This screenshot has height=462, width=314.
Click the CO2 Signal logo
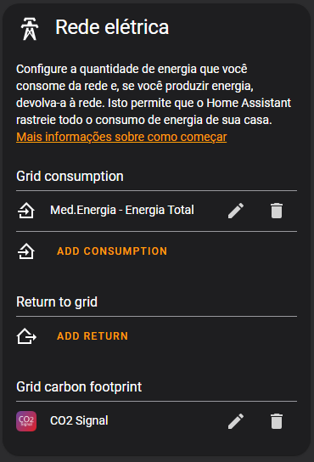coord(26,421)
